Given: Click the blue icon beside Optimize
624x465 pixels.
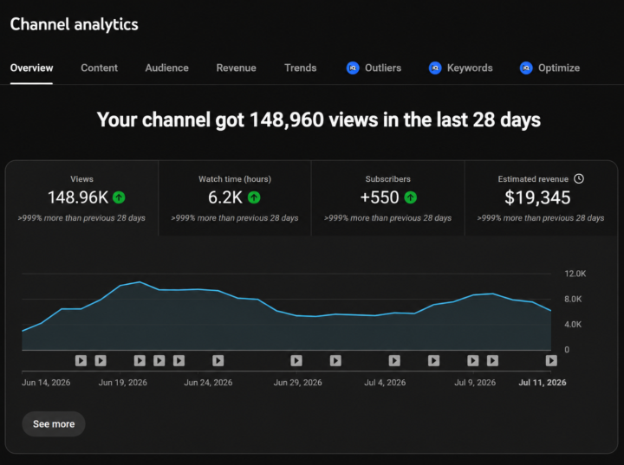Looking at the screenshot, I should pyautogui.click(x=526, y=68).
